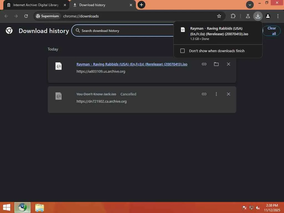Click the Cancelled status label
Viewport: 284px width, 213px height.
[128, 94]
